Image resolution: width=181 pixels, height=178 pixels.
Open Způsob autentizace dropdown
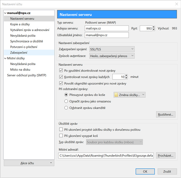pos(112,56)
